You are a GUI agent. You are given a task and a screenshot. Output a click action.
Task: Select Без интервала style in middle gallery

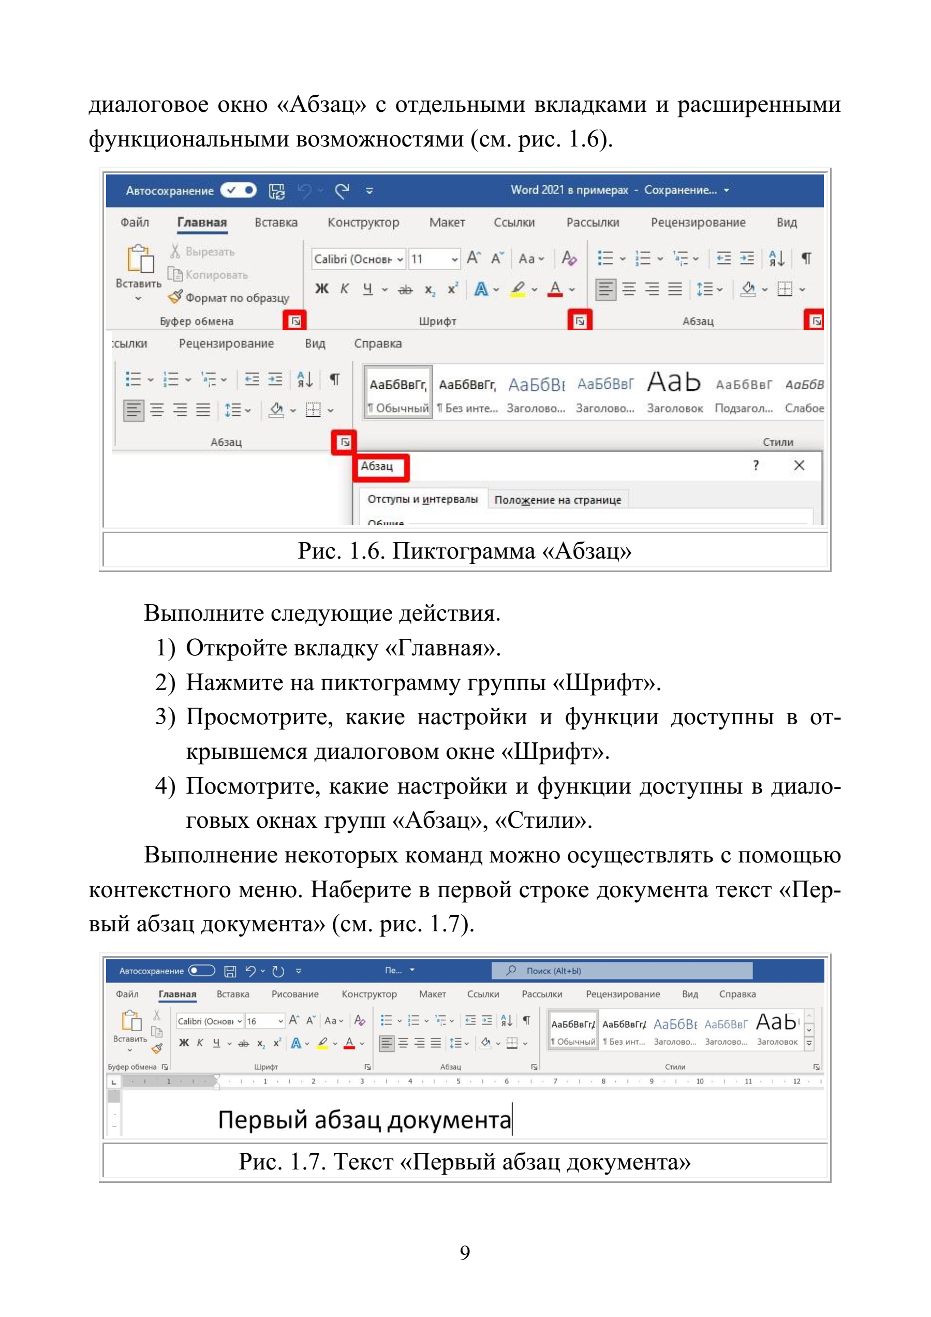click(467, 392)
